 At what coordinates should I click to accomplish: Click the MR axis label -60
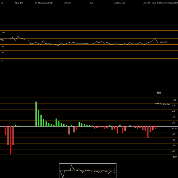[x=174, y=146]
